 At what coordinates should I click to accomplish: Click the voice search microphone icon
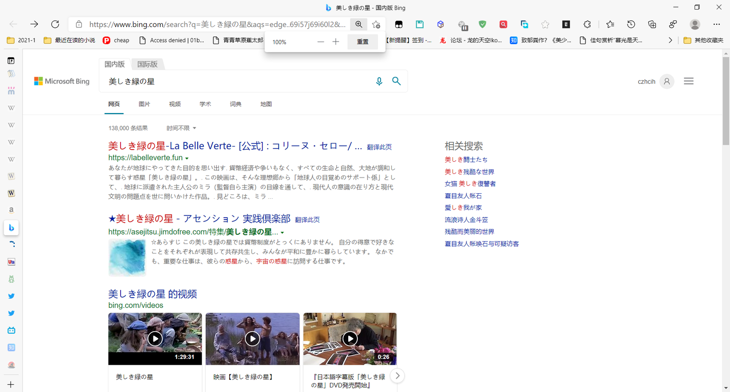[x=379, y=81]
